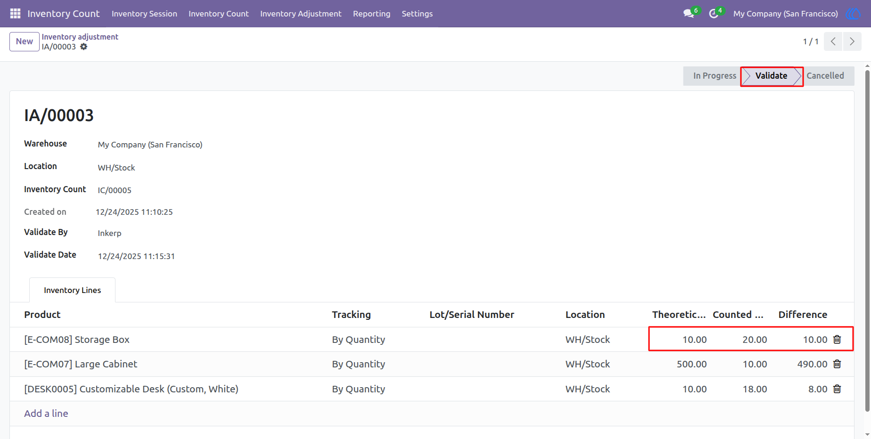
Task: Open the gear actions menu beside IA/00003
Action: click(x=83, y=47)
